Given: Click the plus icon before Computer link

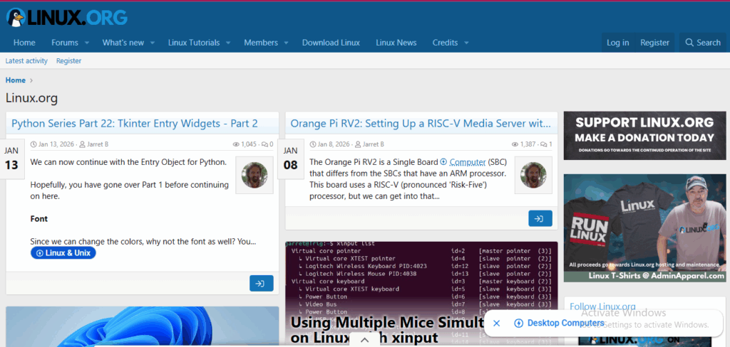Looking at the screenshot, I should (443, 162).
